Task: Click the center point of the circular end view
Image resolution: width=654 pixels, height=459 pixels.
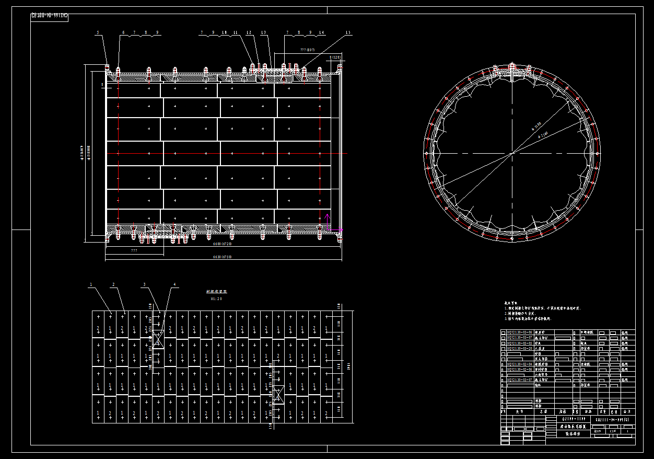Action: pos(512,153)
